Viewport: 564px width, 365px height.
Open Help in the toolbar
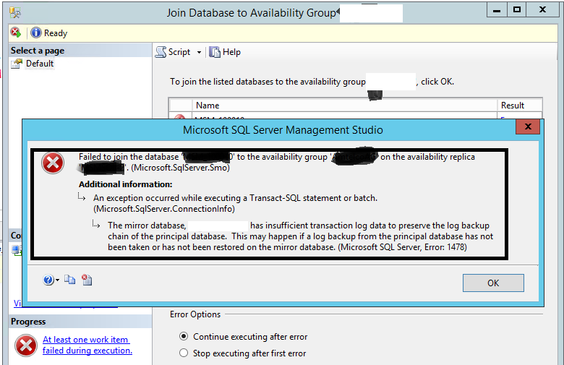click(225, 52)
